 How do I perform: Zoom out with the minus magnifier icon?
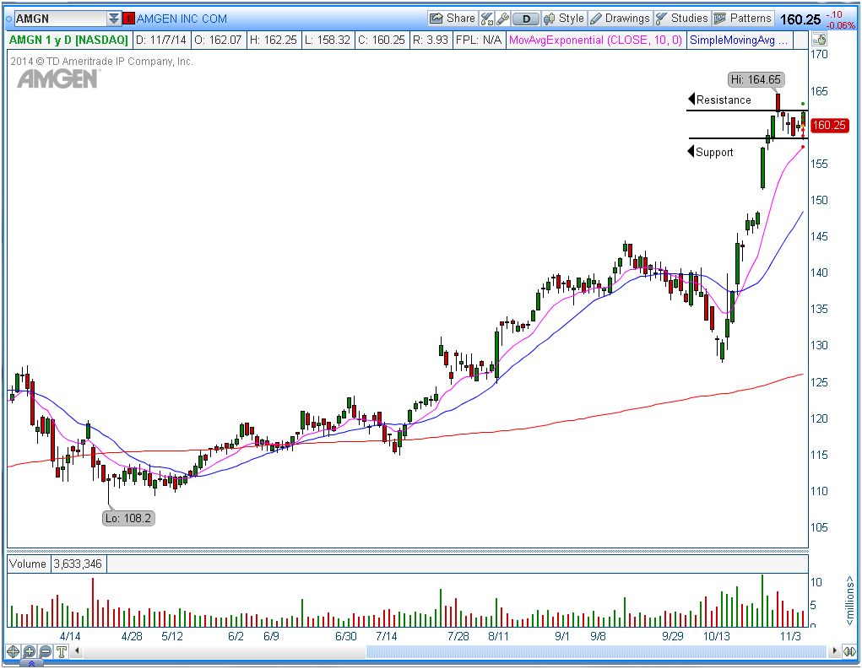[x=45, y=652]
